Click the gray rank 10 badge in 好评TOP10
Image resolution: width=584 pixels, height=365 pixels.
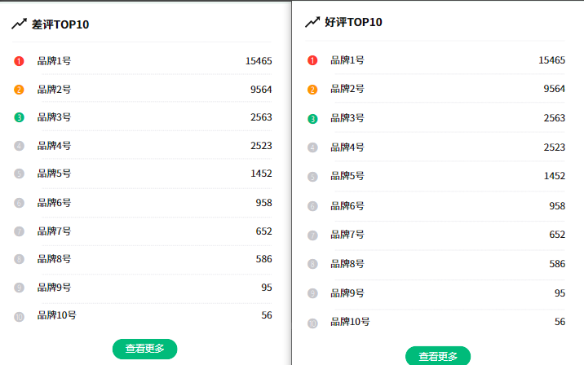click(x=312, y=323)
